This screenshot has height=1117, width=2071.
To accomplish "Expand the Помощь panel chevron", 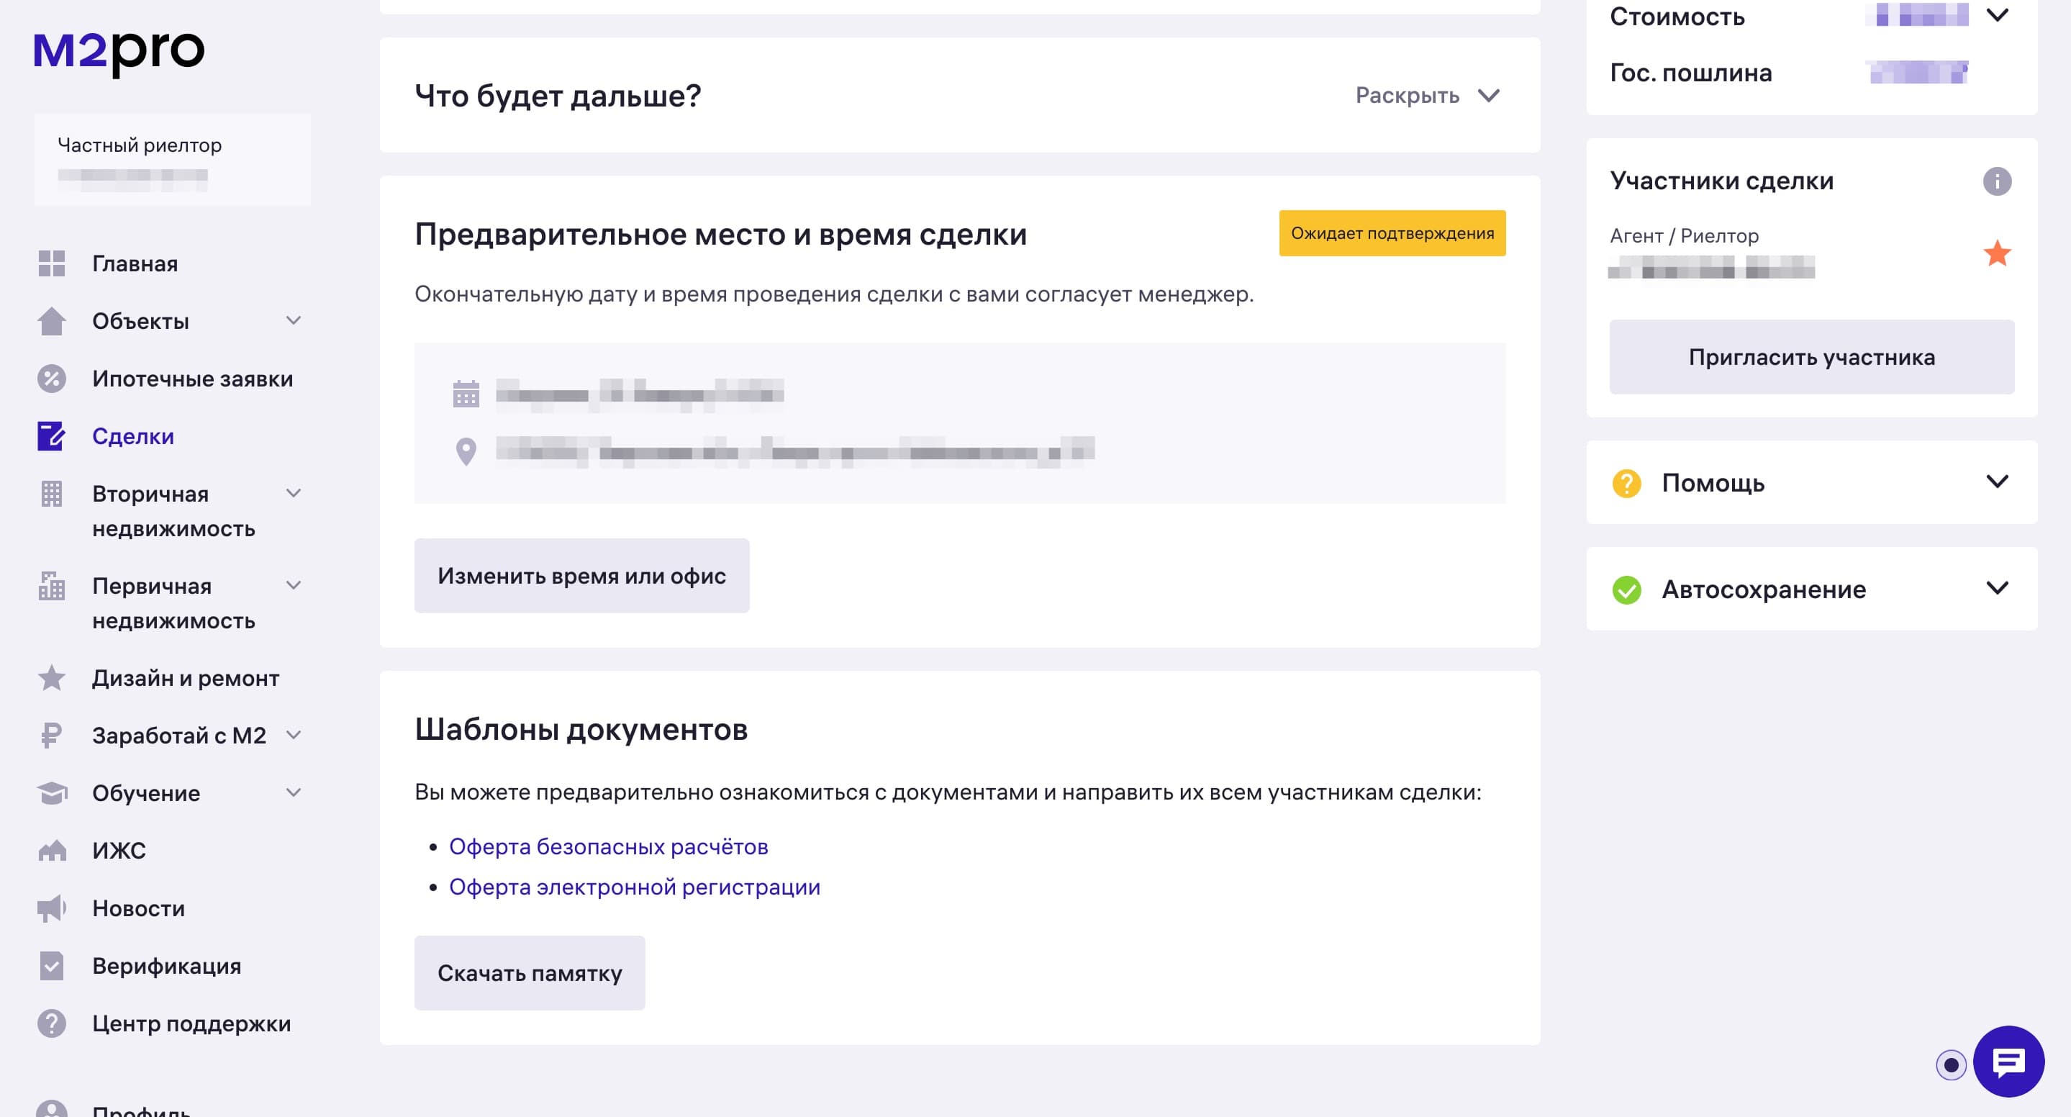I will [x=1997, y=481].
